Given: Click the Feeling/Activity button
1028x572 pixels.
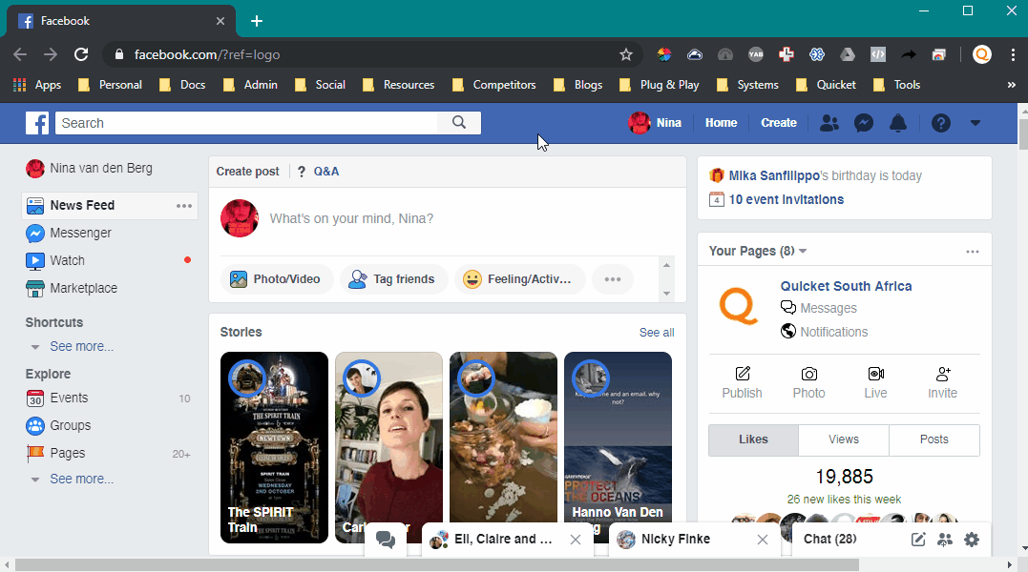Looking at the screenshot, I should (518, 278).
